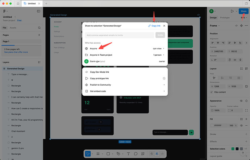Switch to the Prototype tab
The width and height of the screenshot is (250, 160).
tap(225, 17)
